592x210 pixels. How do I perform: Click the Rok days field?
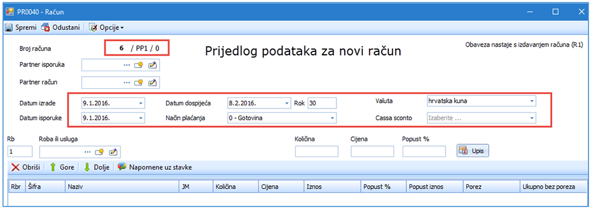tap(322, 103)
